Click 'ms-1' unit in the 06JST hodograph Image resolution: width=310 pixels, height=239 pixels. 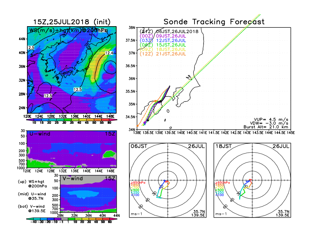[x=137, y=214]
